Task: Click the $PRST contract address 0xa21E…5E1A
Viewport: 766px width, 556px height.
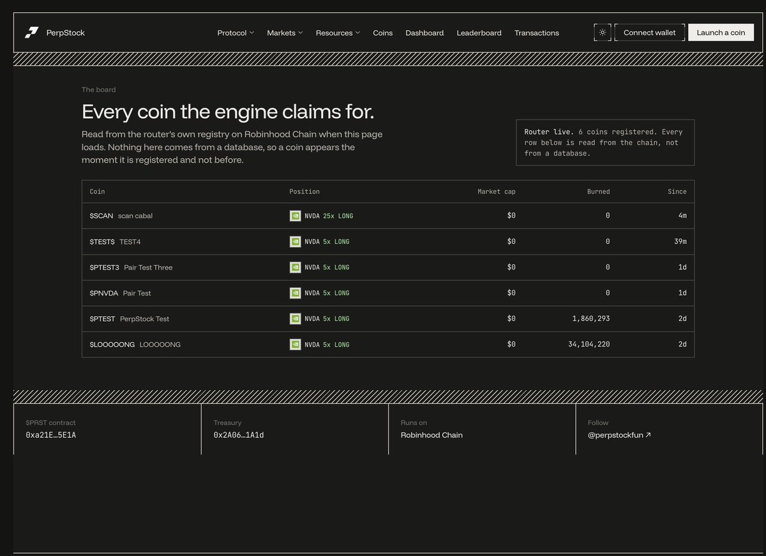Action: click(51, 435)
